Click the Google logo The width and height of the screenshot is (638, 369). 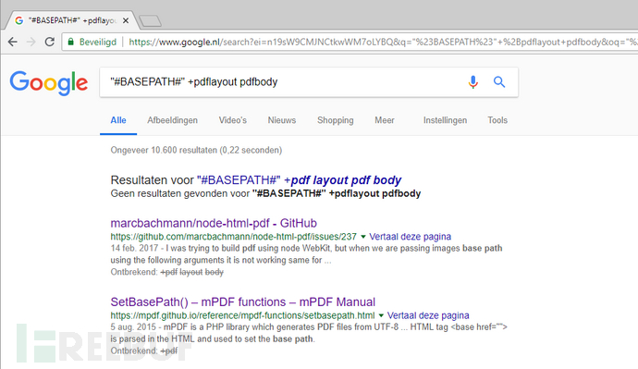tap(49, 83)
